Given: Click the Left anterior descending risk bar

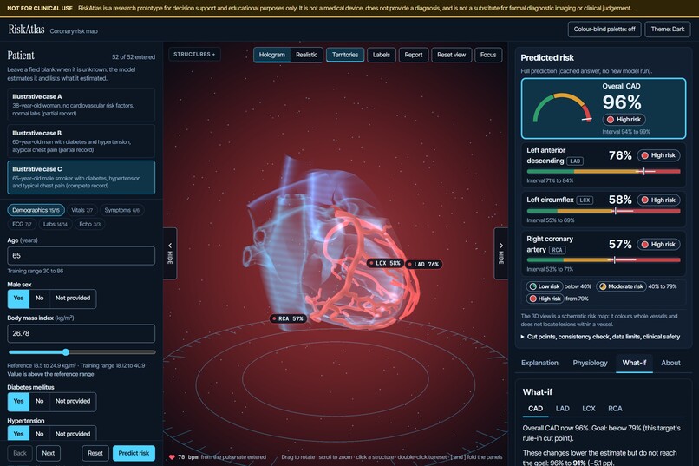Looking at the screenshot, I should click(603, 171).
